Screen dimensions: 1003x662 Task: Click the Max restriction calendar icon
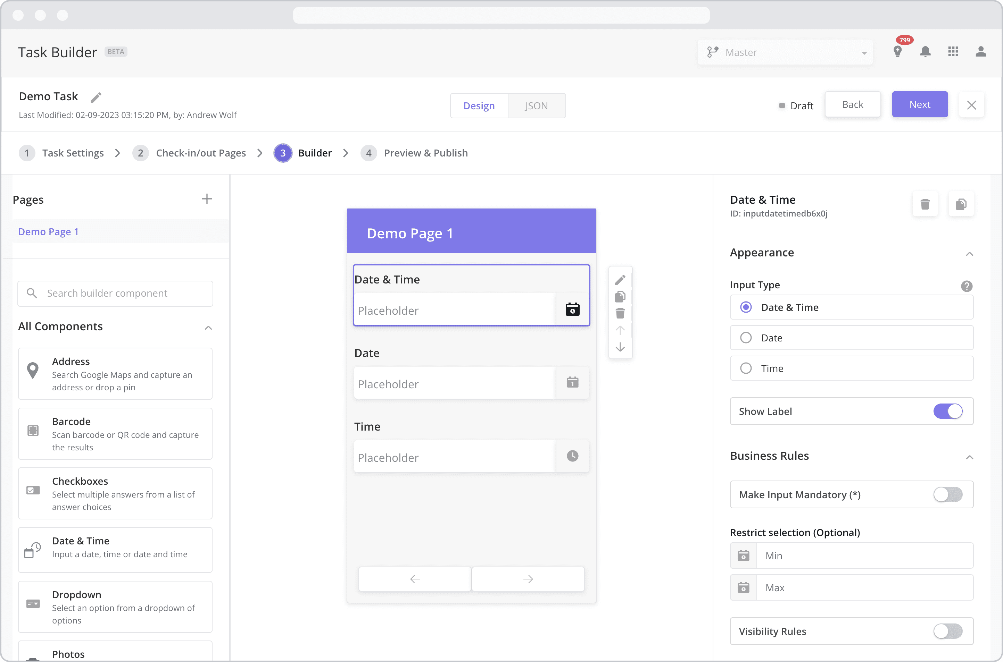click(x=744, y=588)
